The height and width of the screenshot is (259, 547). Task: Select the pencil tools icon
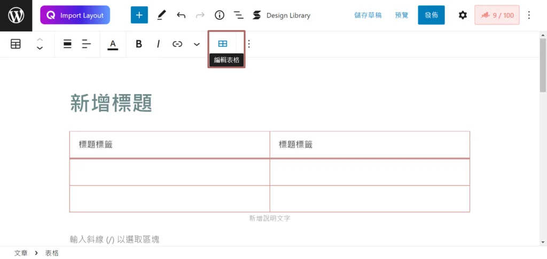pos(161,15)
